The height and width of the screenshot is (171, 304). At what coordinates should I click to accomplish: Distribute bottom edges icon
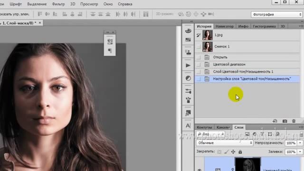tap(108, 14)
